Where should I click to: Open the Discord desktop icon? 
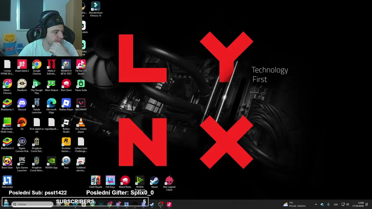click(22, 105)
